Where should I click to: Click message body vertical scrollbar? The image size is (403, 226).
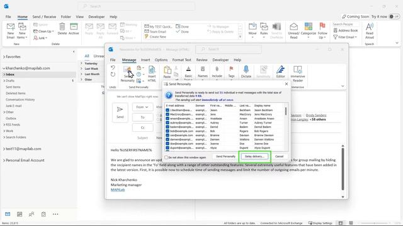click(x=343, y=169)
